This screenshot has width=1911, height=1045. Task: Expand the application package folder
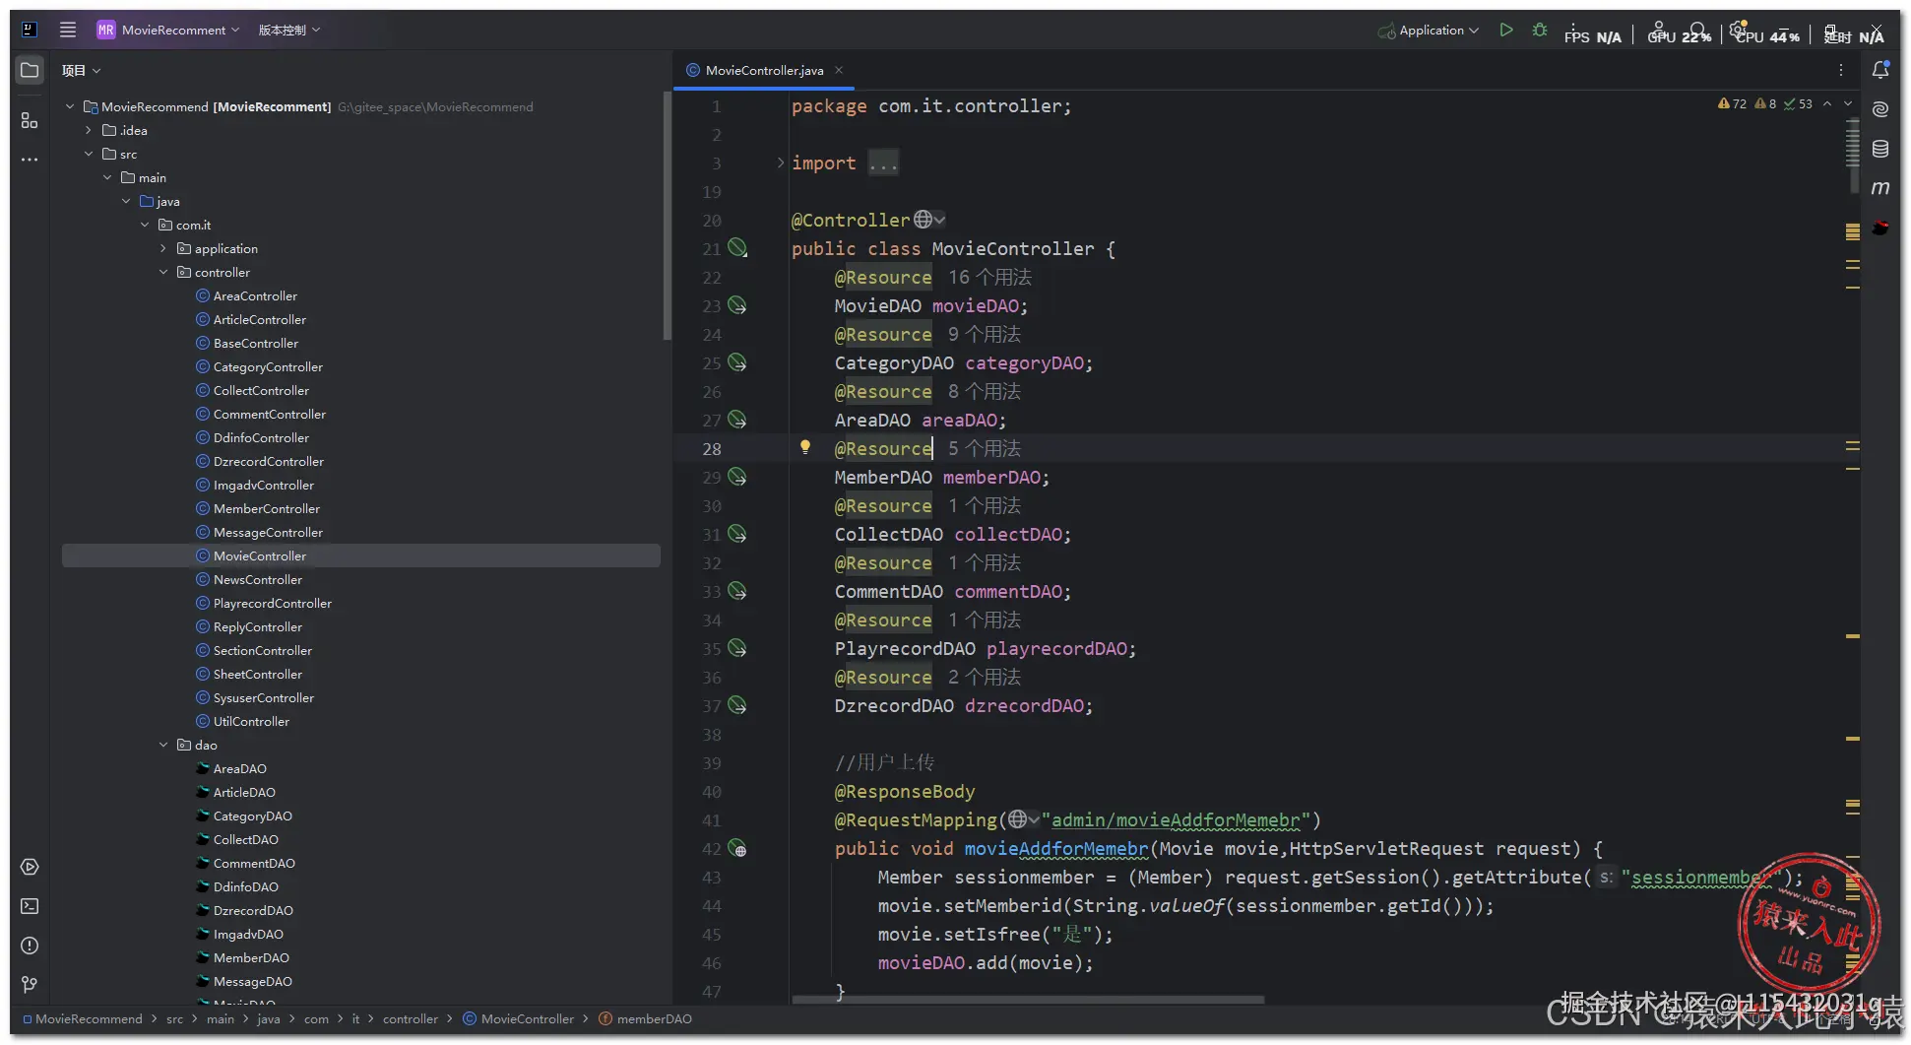(164, 249)
